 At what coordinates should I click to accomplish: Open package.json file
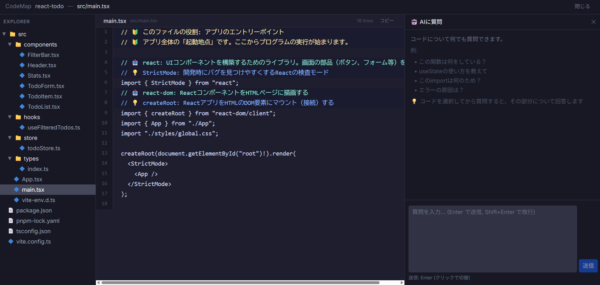coord(34,210)
